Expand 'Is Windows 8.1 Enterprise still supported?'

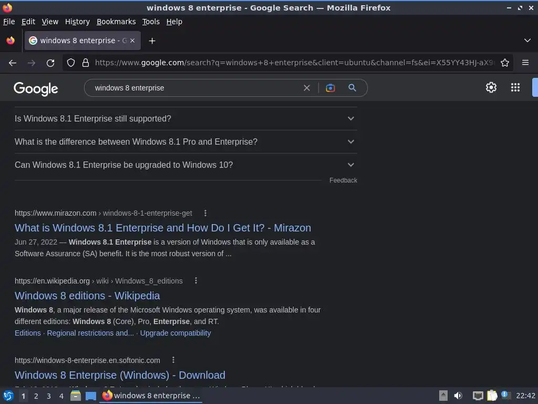[x=185, y=118]
